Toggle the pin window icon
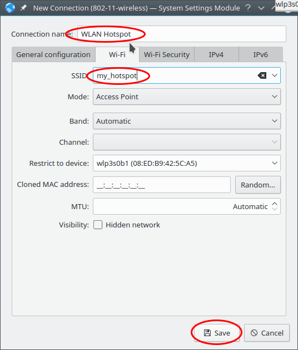298x350 pixels. click(23, 8)
